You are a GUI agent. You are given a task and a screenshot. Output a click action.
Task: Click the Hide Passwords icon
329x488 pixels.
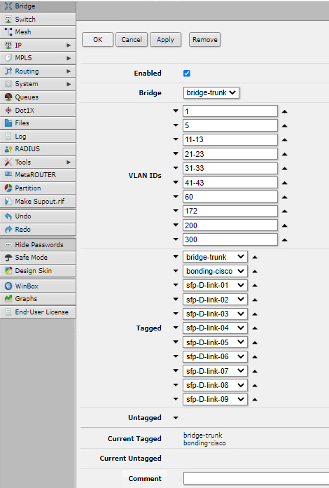point(8,245)
